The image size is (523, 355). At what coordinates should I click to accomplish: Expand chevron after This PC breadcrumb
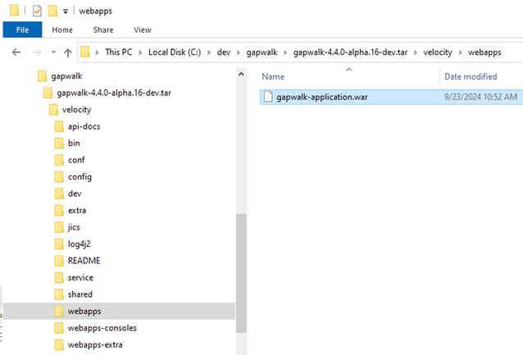pos(140,52)
